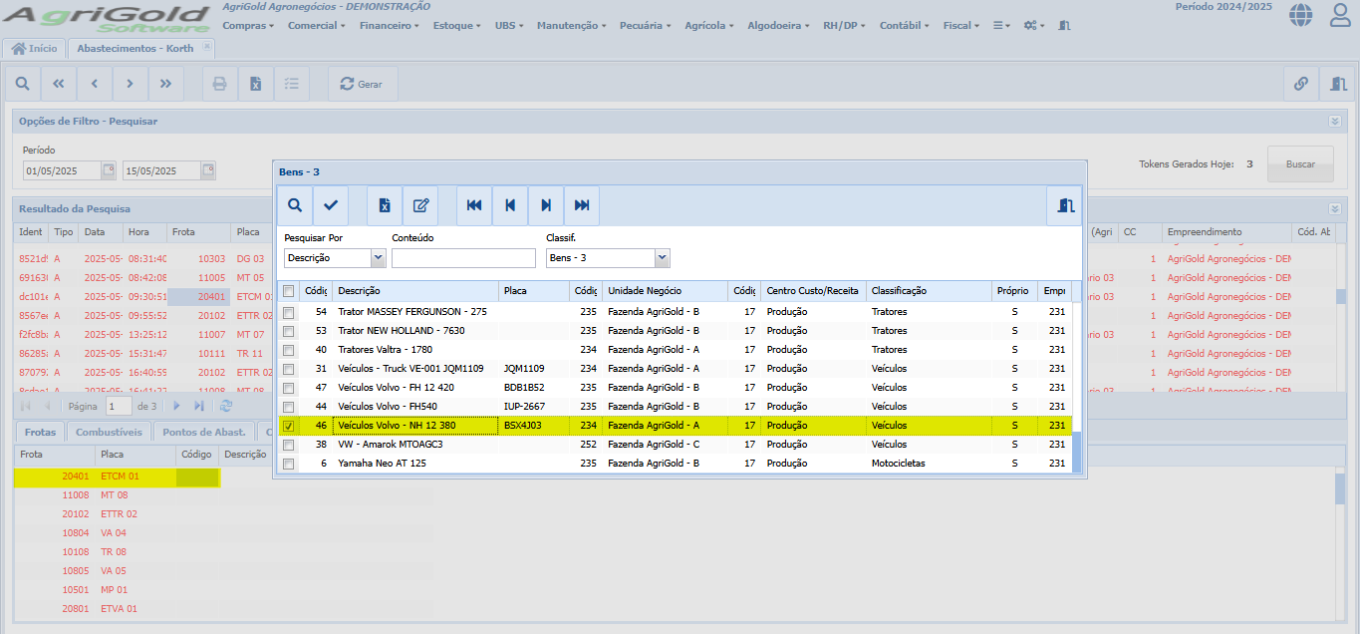1360x634 pixels.
Task: Sort by Classificação column header
Action: pos(929,291)
